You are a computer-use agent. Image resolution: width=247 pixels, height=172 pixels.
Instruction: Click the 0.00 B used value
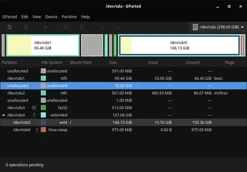coord(166,129)
